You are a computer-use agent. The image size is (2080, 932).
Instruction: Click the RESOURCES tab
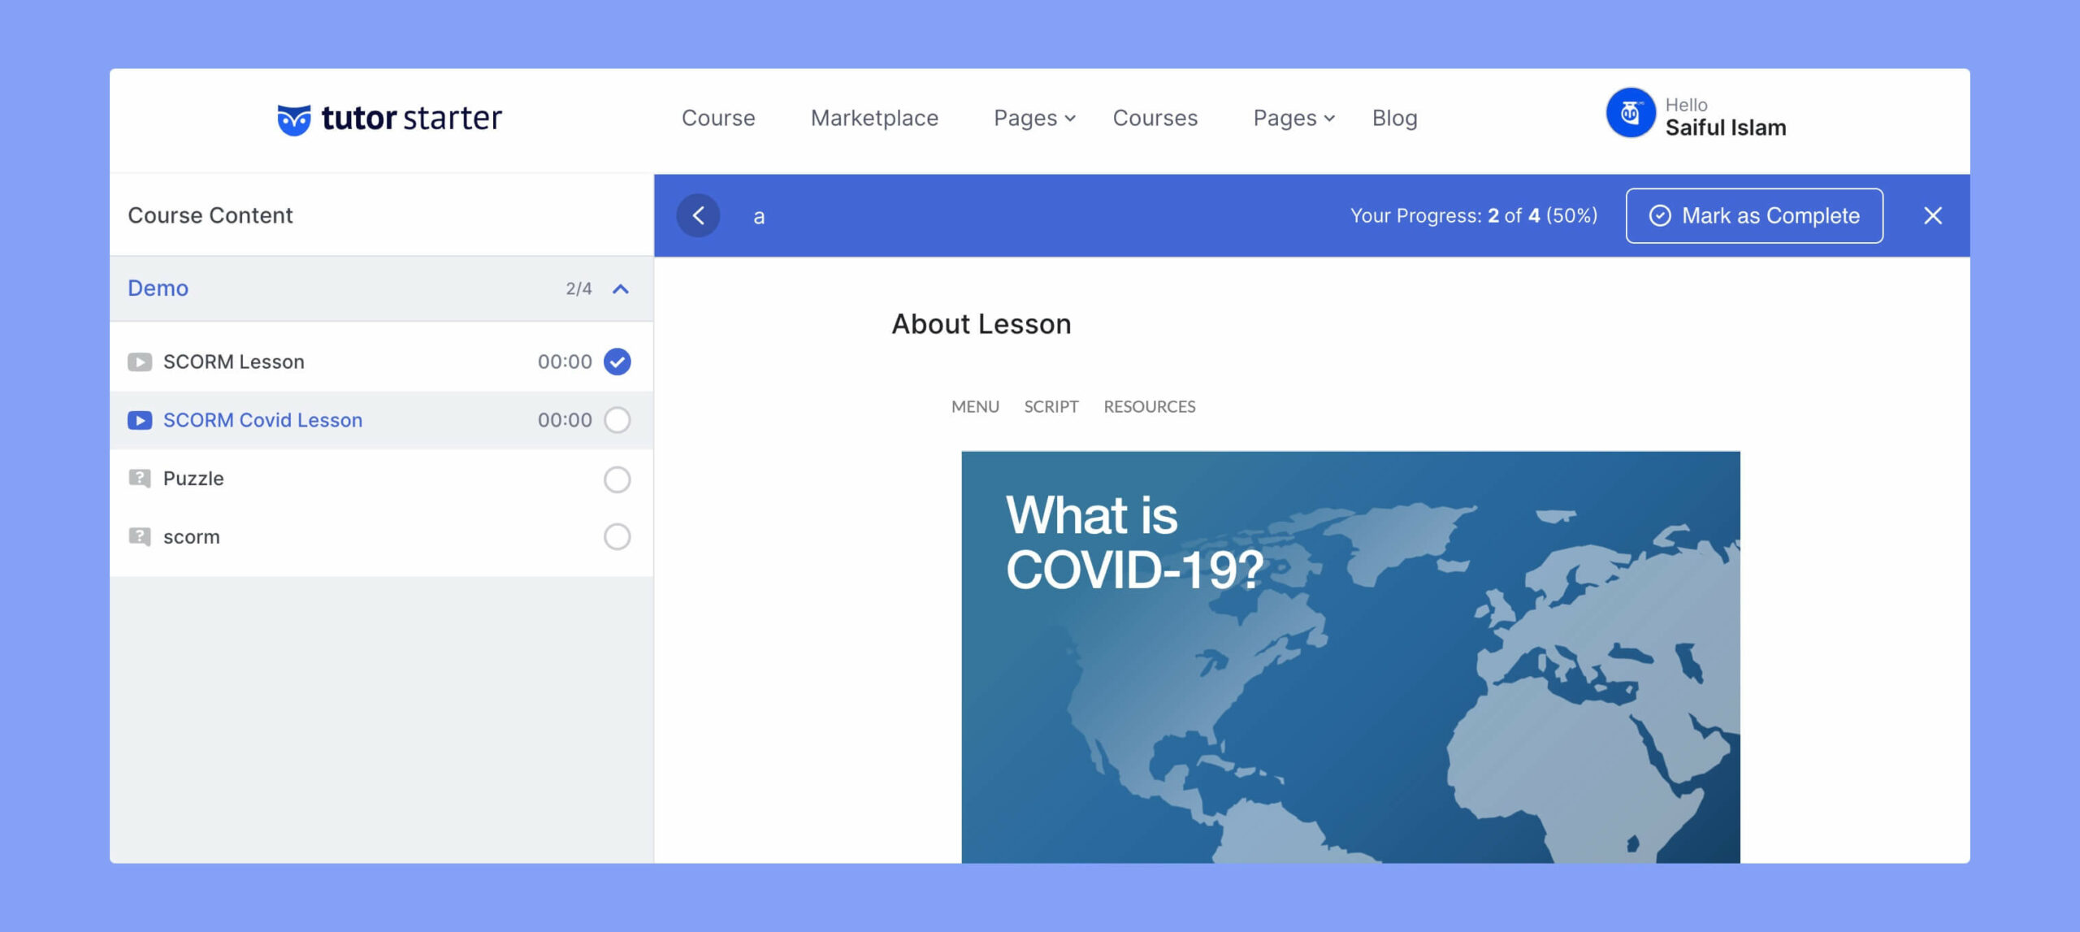point(1149,405)
